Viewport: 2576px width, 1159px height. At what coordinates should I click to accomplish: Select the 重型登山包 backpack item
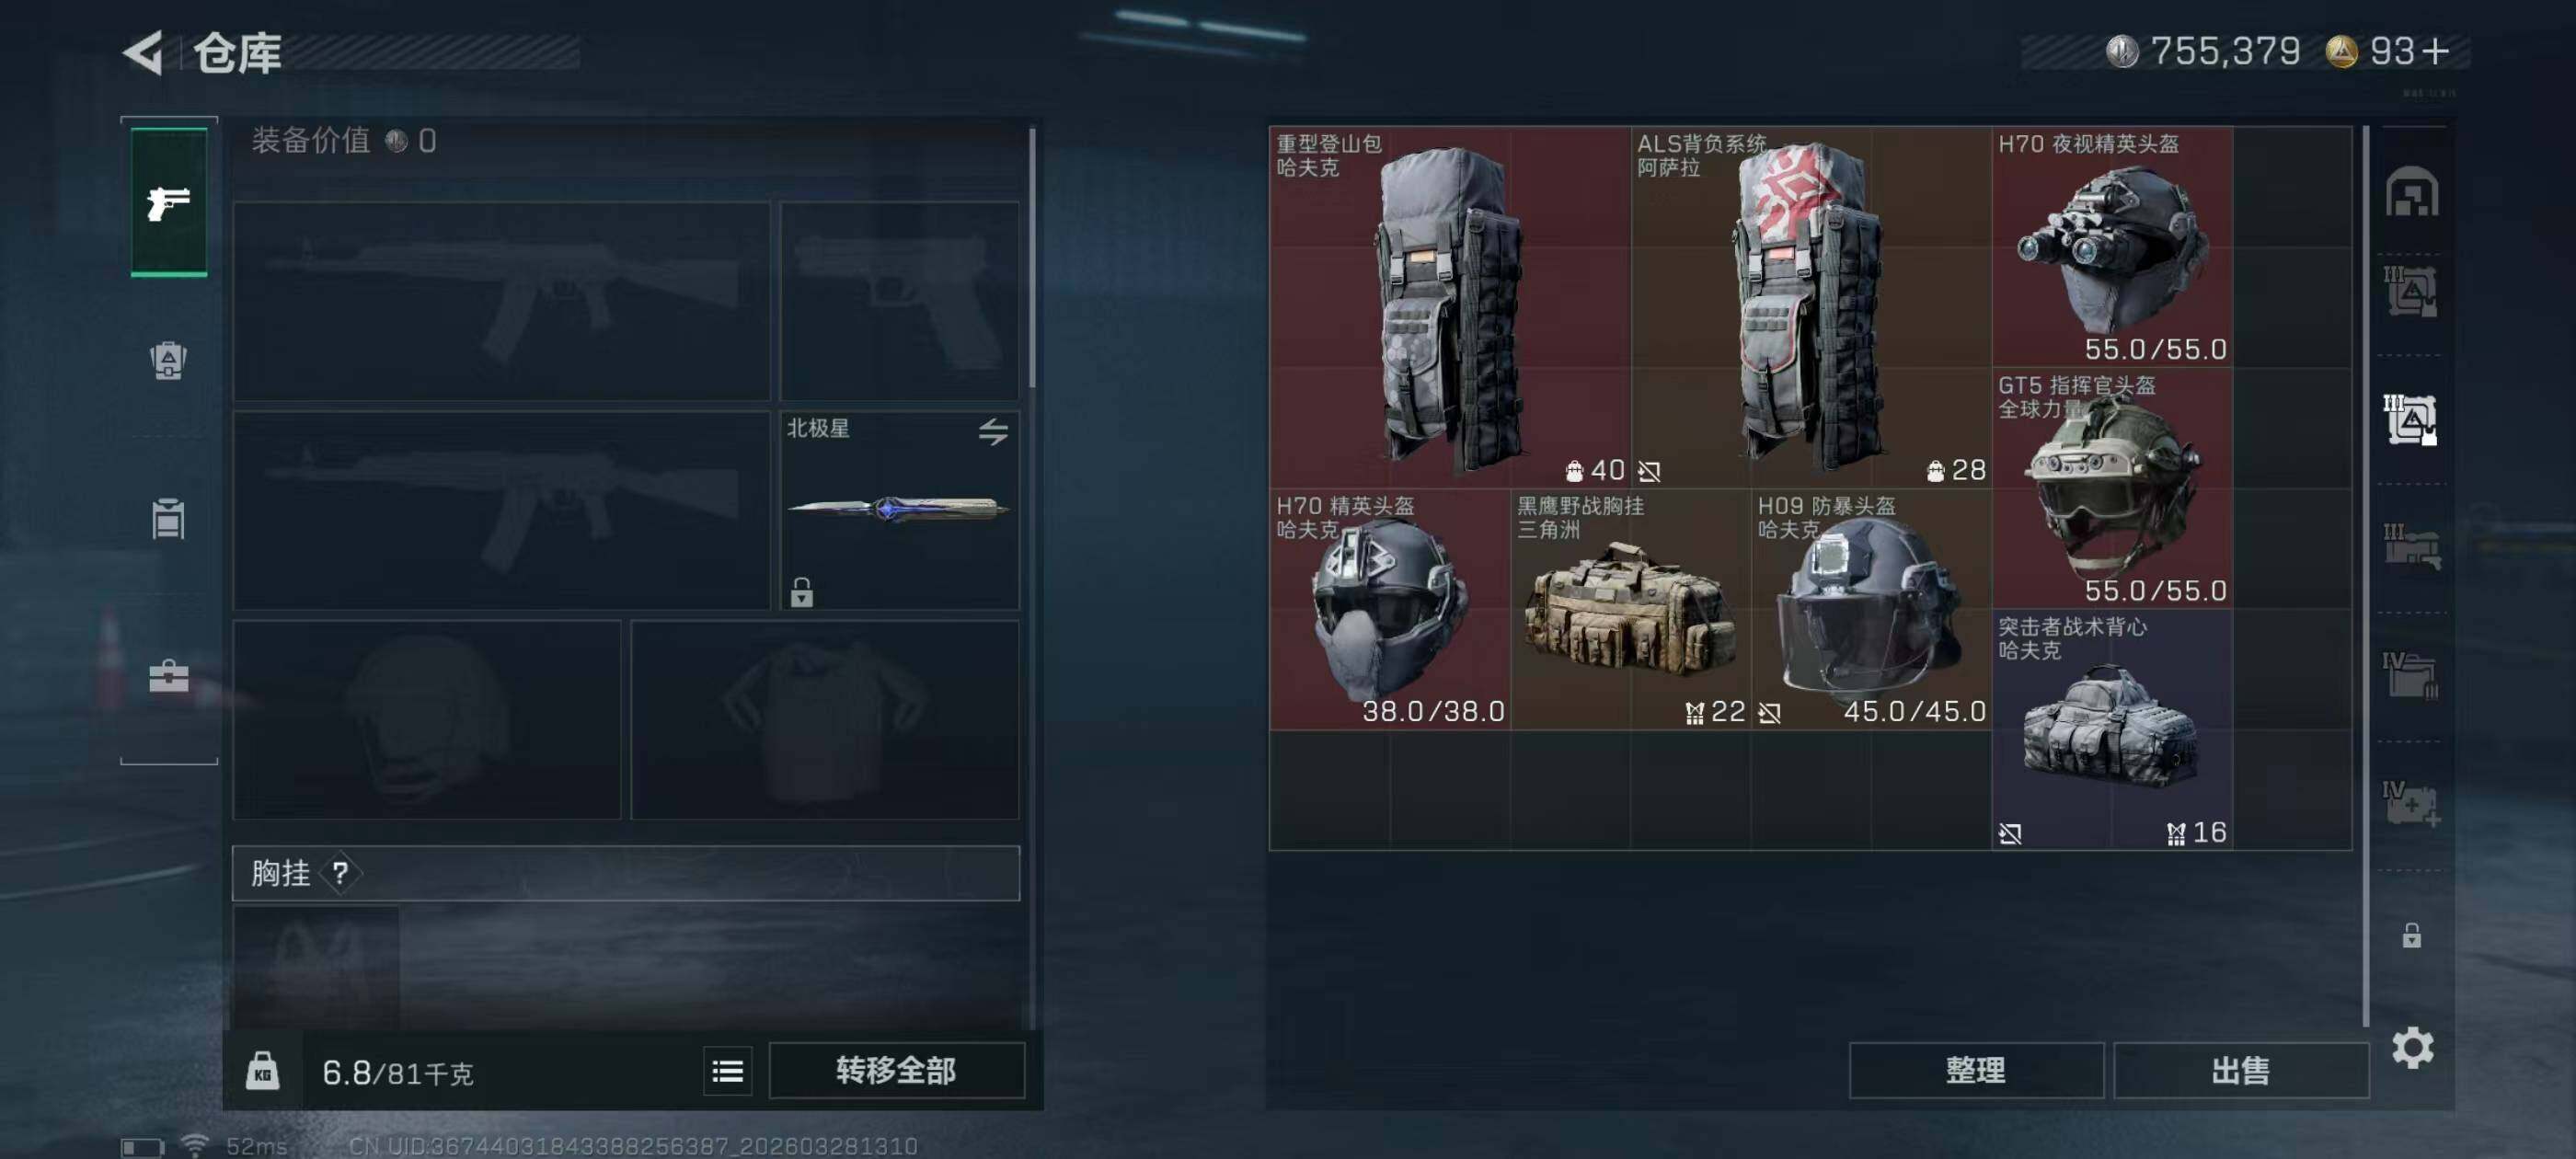pyautogui.click(x=1450, y=307)
